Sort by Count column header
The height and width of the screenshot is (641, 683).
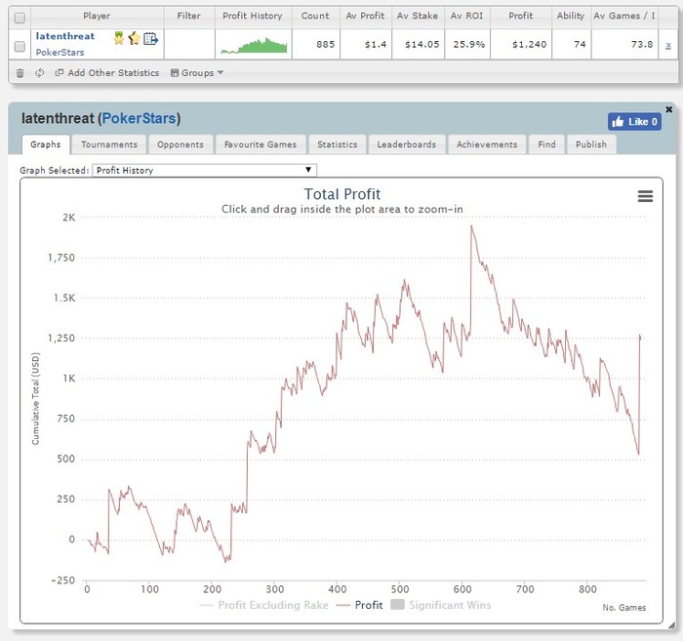click(315, 16)
